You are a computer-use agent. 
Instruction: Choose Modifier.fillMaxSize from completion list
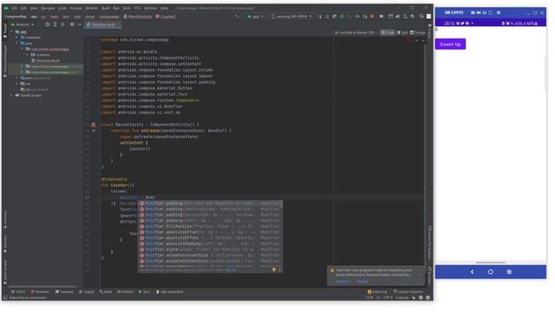[x=210, y=226]
